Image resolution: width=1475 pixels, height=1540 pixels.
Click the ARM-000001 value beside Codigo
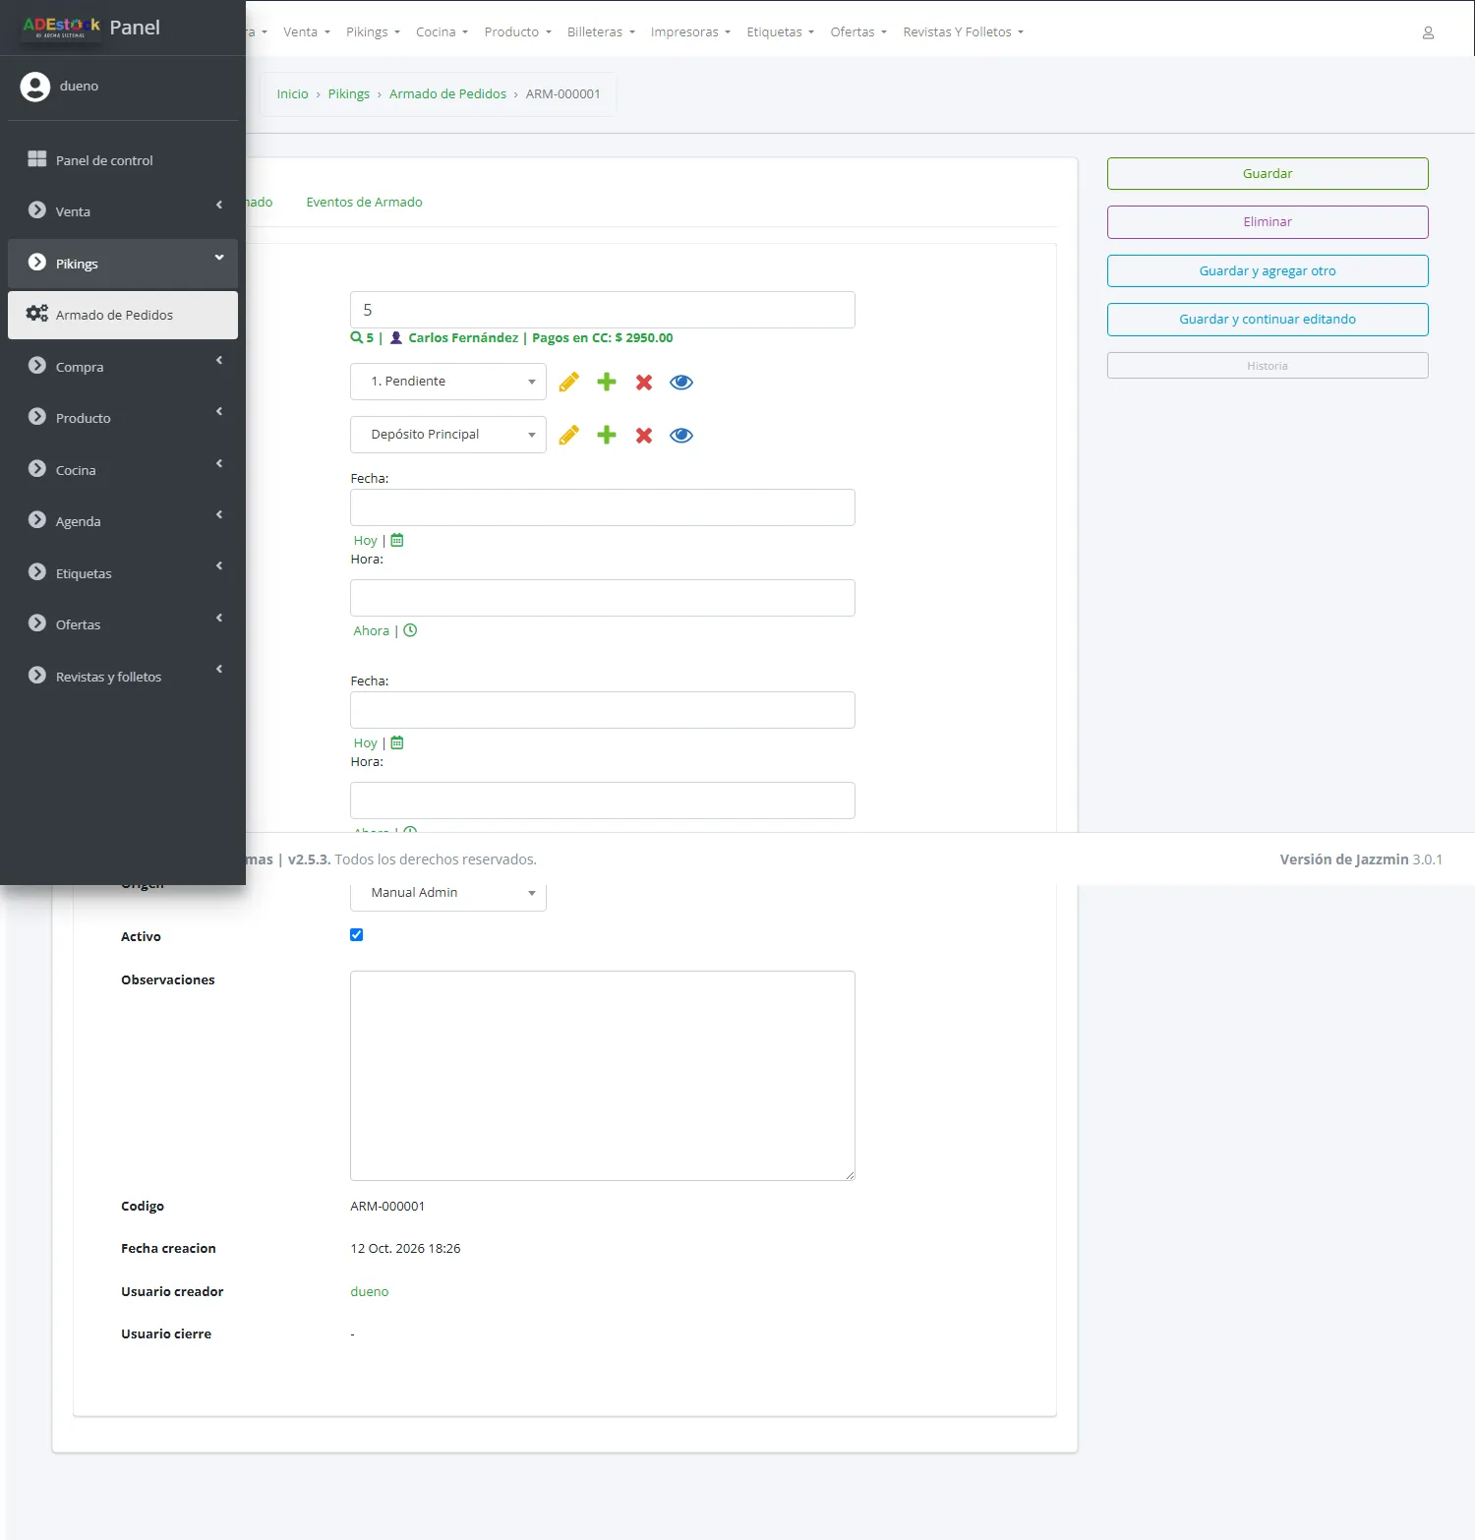(x=387, y=1206)
